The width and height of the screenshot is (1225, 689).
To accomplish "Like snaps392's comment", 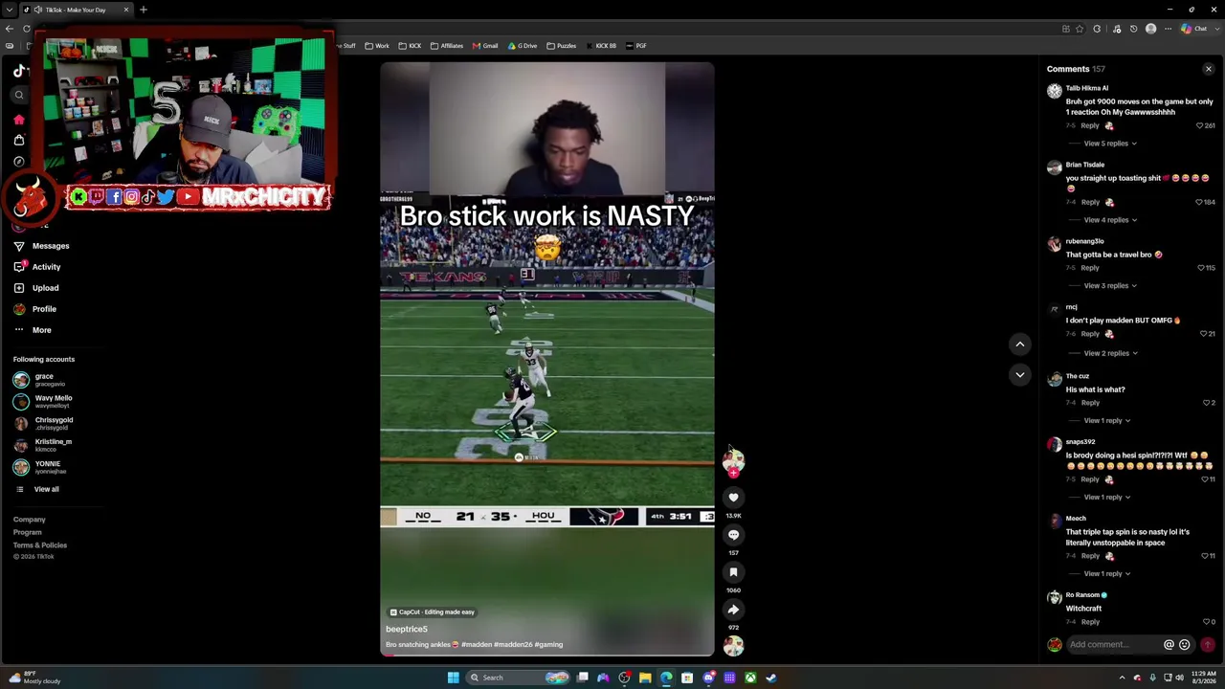I will point(1204,479).
